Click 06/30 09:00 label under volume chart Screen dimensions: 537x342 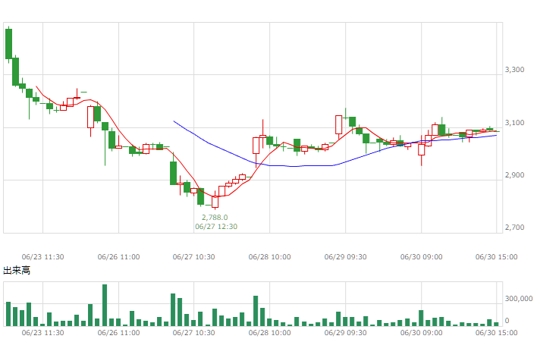click(422, 332)
